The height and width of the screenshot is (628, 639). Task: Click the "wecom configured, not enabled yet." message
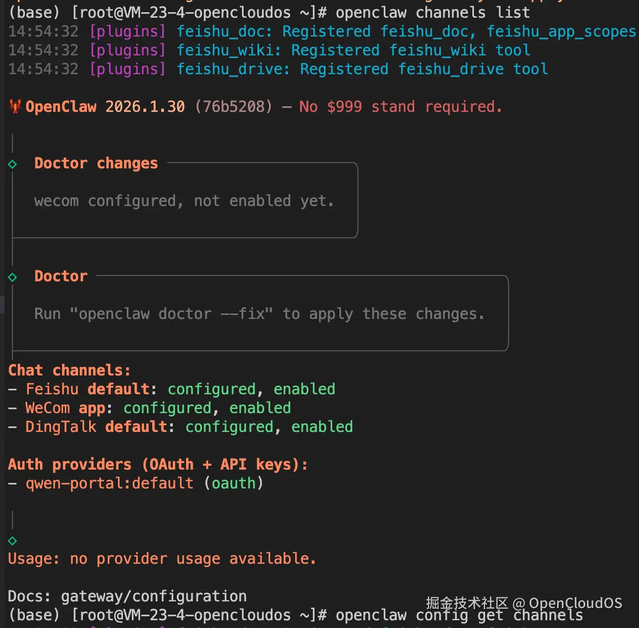coord(184,201)
